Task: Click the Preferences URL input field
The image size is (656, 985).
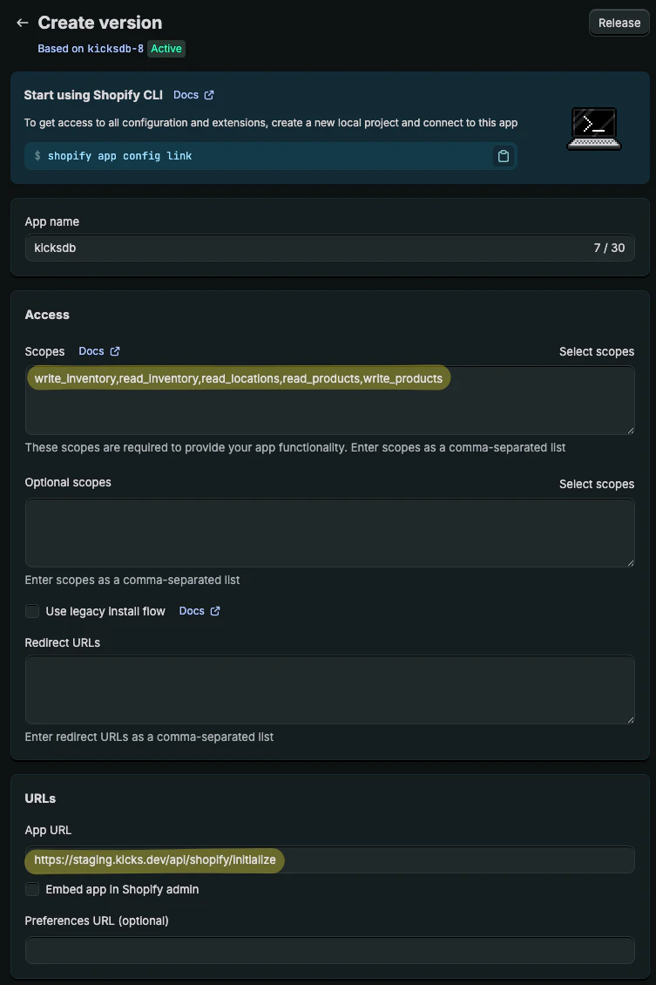Action: pyautogui.click(x=329, y=950)
